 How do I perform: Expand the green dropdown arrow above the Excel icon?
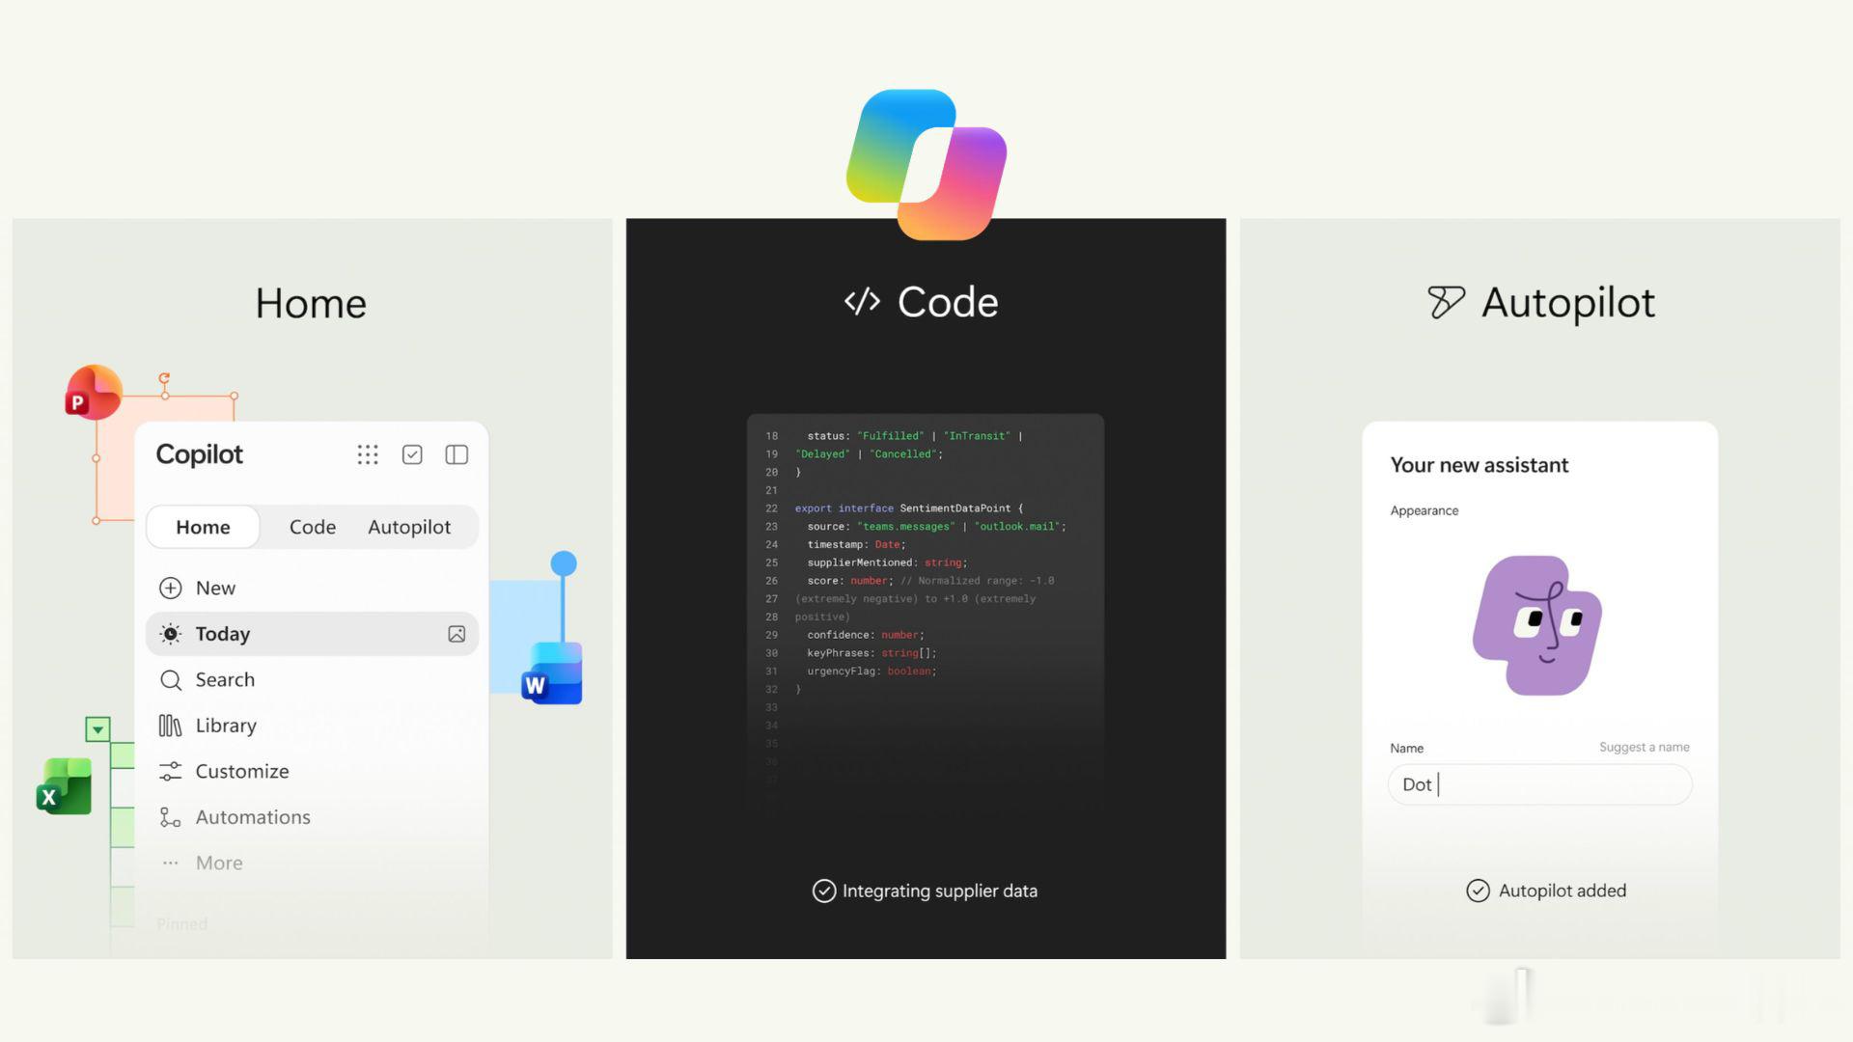coord(97,729)
